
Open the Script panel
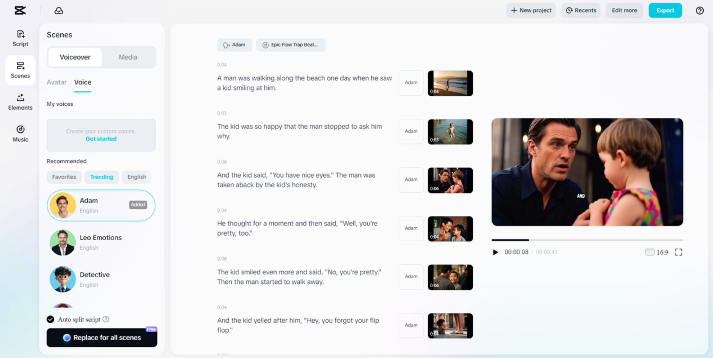(x=20, y=38)
